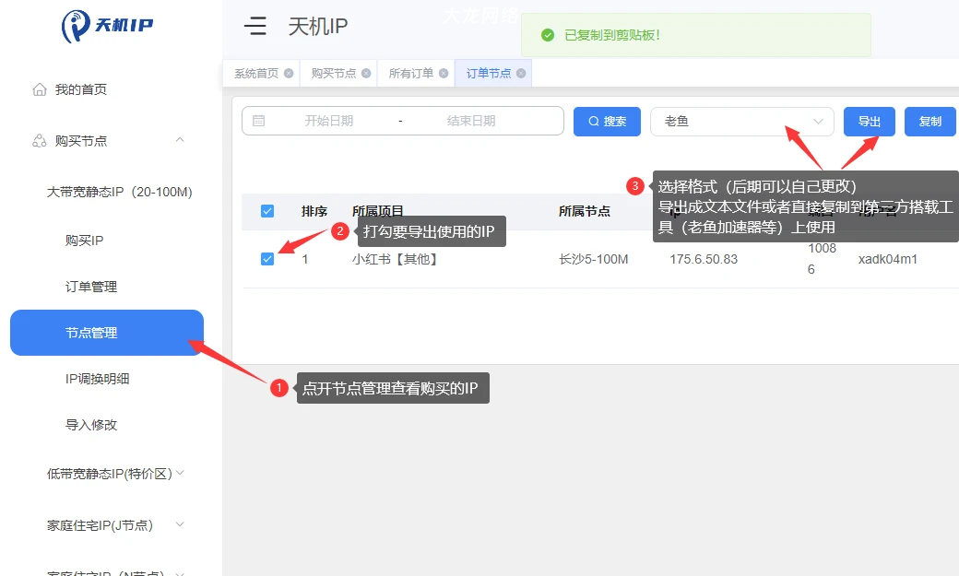Click the 我的首页 home icon
The height and width of the screenshot is (576, 959).
[40, 89]
